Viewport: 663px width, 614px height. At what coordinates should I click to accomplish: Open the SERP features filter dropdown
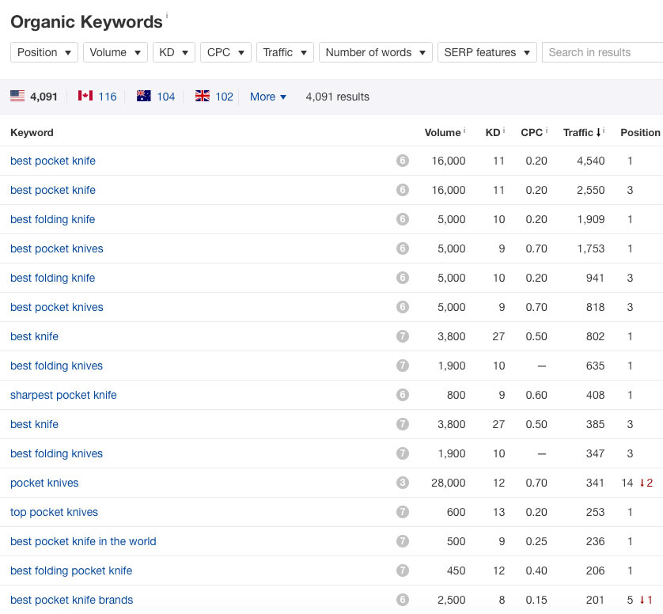tap(487, 52)
